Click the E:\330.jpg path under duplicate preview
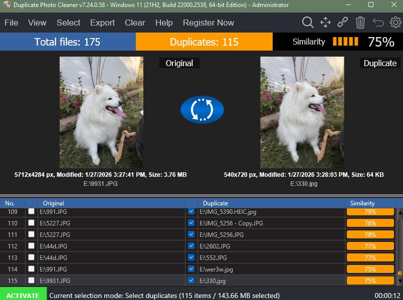 [x=304, y=184]
